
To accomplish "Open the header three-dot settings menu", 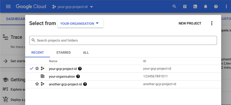I will (226, 7).
